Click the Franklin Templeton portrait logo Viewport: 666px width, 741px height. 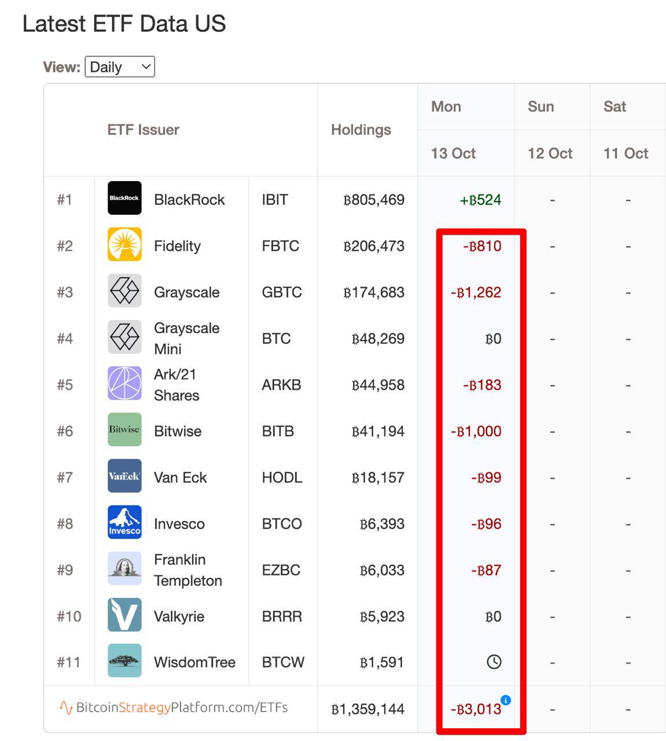click(124, 568)
